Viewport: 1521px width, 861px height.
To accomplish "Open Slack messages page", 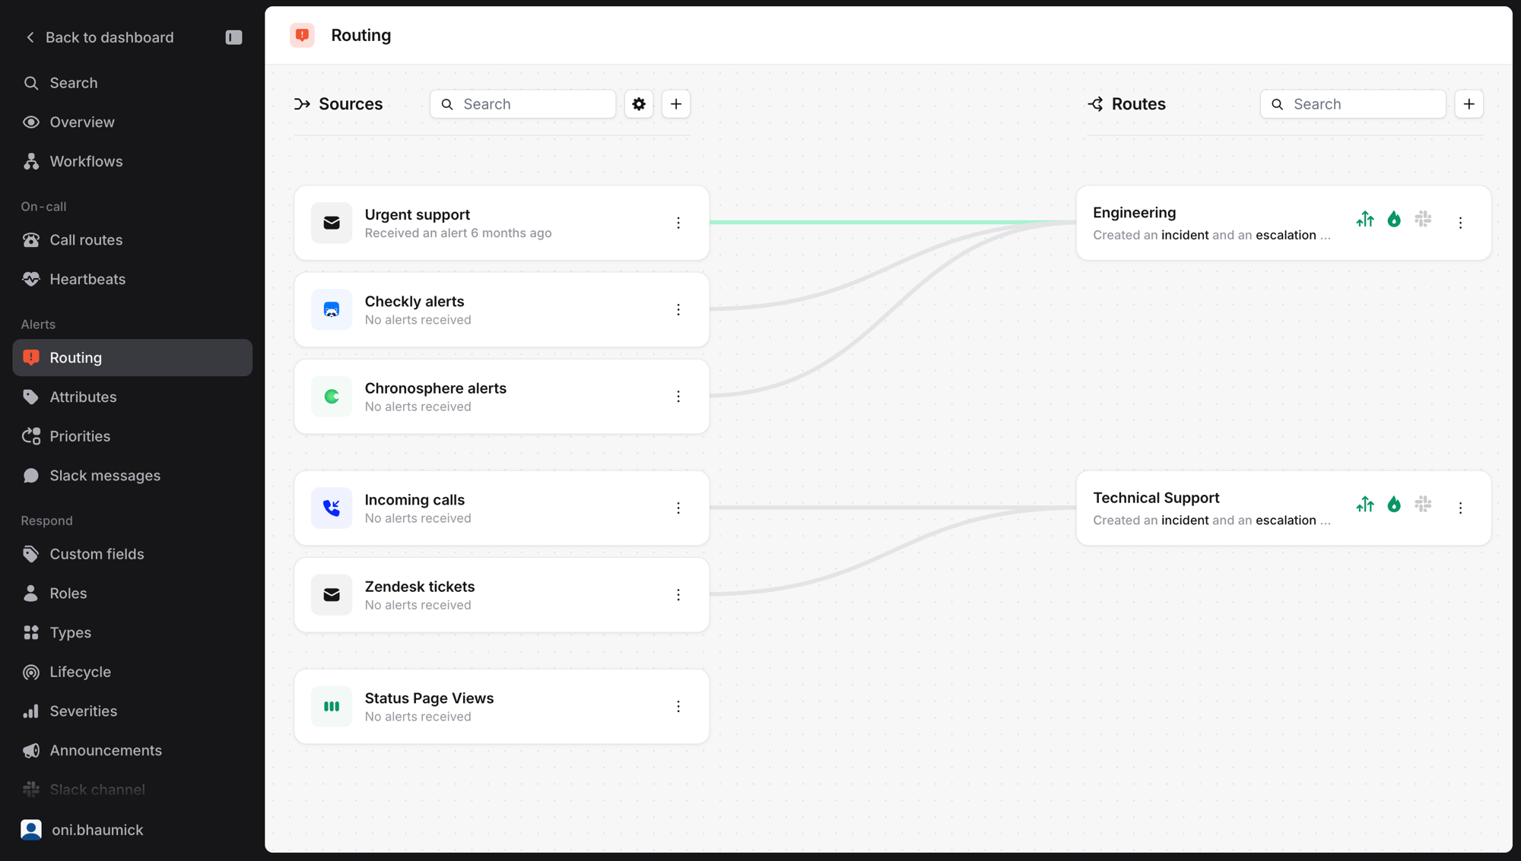I will [132, 476].
